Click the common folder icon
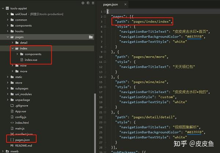 (12, 20)
